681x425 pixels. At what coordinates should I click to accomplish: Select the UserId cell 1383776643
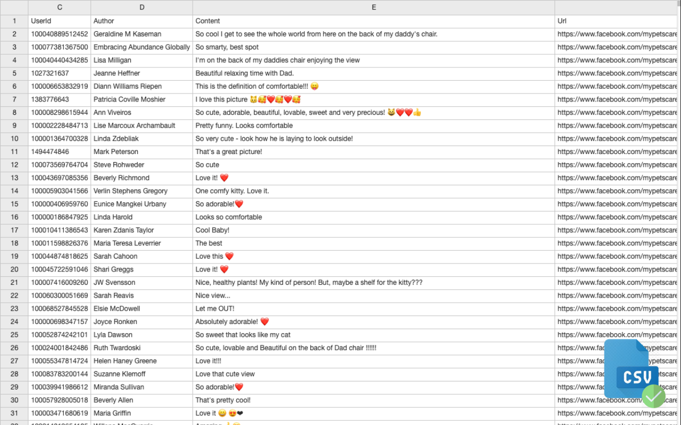[60, 99]
